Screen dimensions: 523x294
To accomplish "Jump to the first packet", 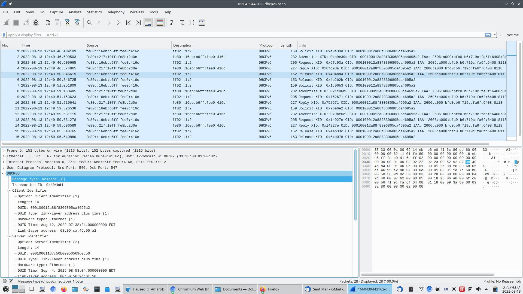I will [x=129, y=23].
